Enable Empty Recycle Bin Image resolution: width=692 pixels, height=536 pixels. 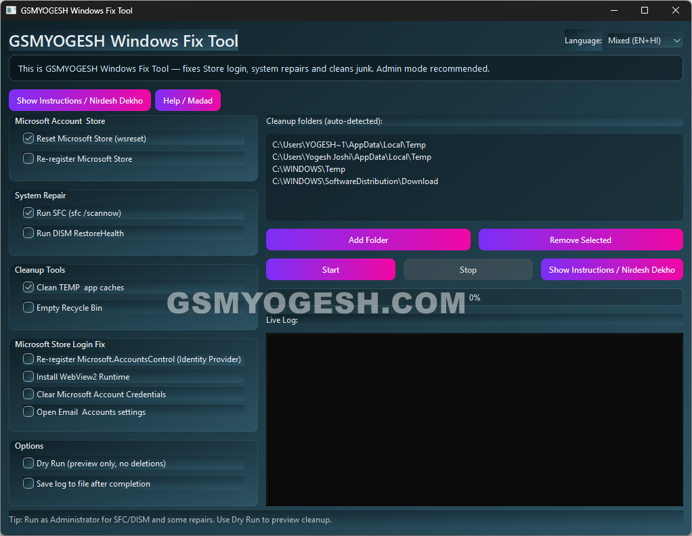click(28, 307)
